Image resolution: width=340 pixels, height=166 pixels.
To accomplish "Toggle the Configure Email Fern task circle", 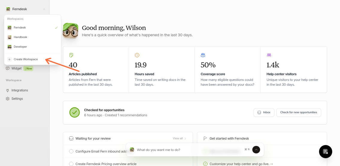I will point(71,151).
